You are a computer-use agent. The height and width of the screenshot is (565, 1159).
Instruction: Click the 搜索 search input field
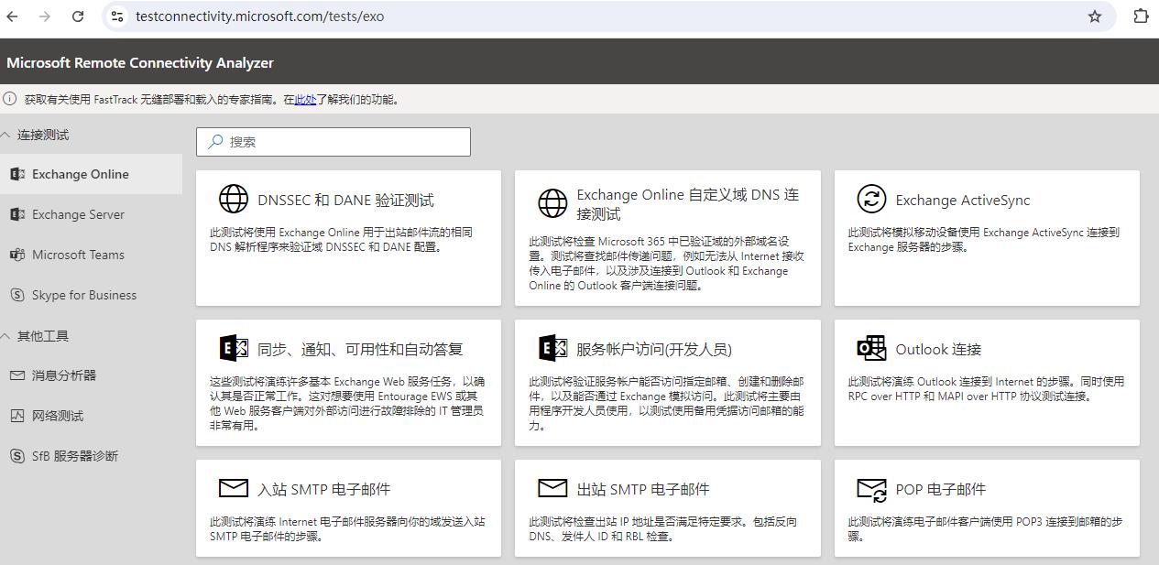[333, 142]
